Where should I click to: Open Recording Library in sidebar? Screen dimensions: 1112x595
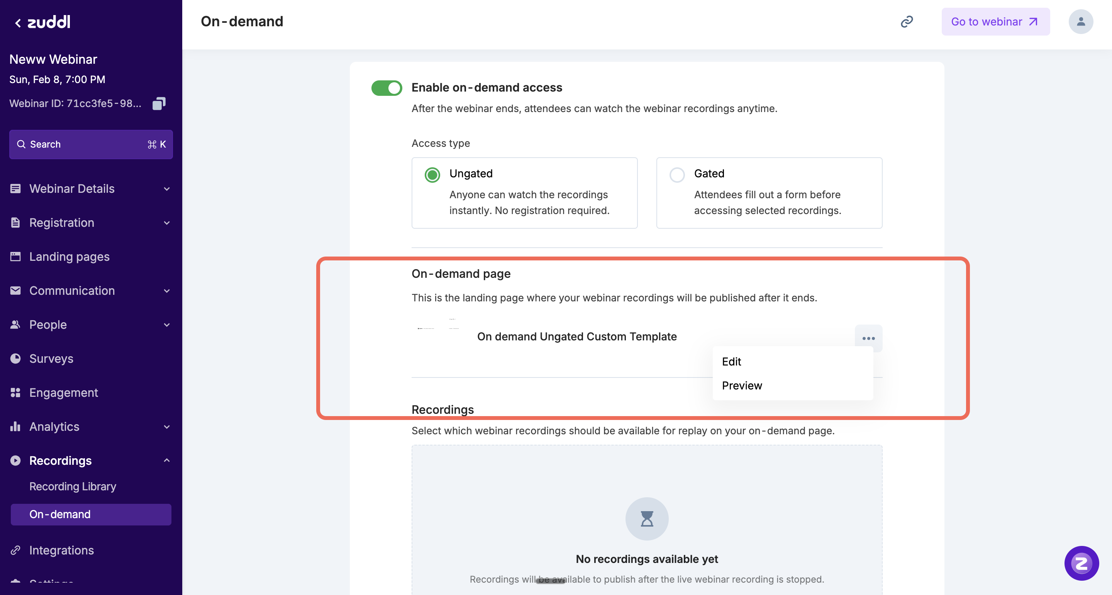pyautogui.click(x=73, y=486)
